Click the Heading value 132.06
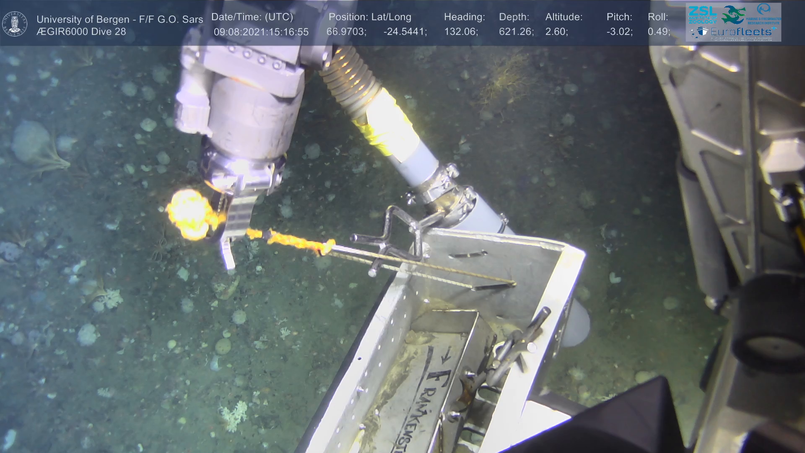 (x=461, y=32)
